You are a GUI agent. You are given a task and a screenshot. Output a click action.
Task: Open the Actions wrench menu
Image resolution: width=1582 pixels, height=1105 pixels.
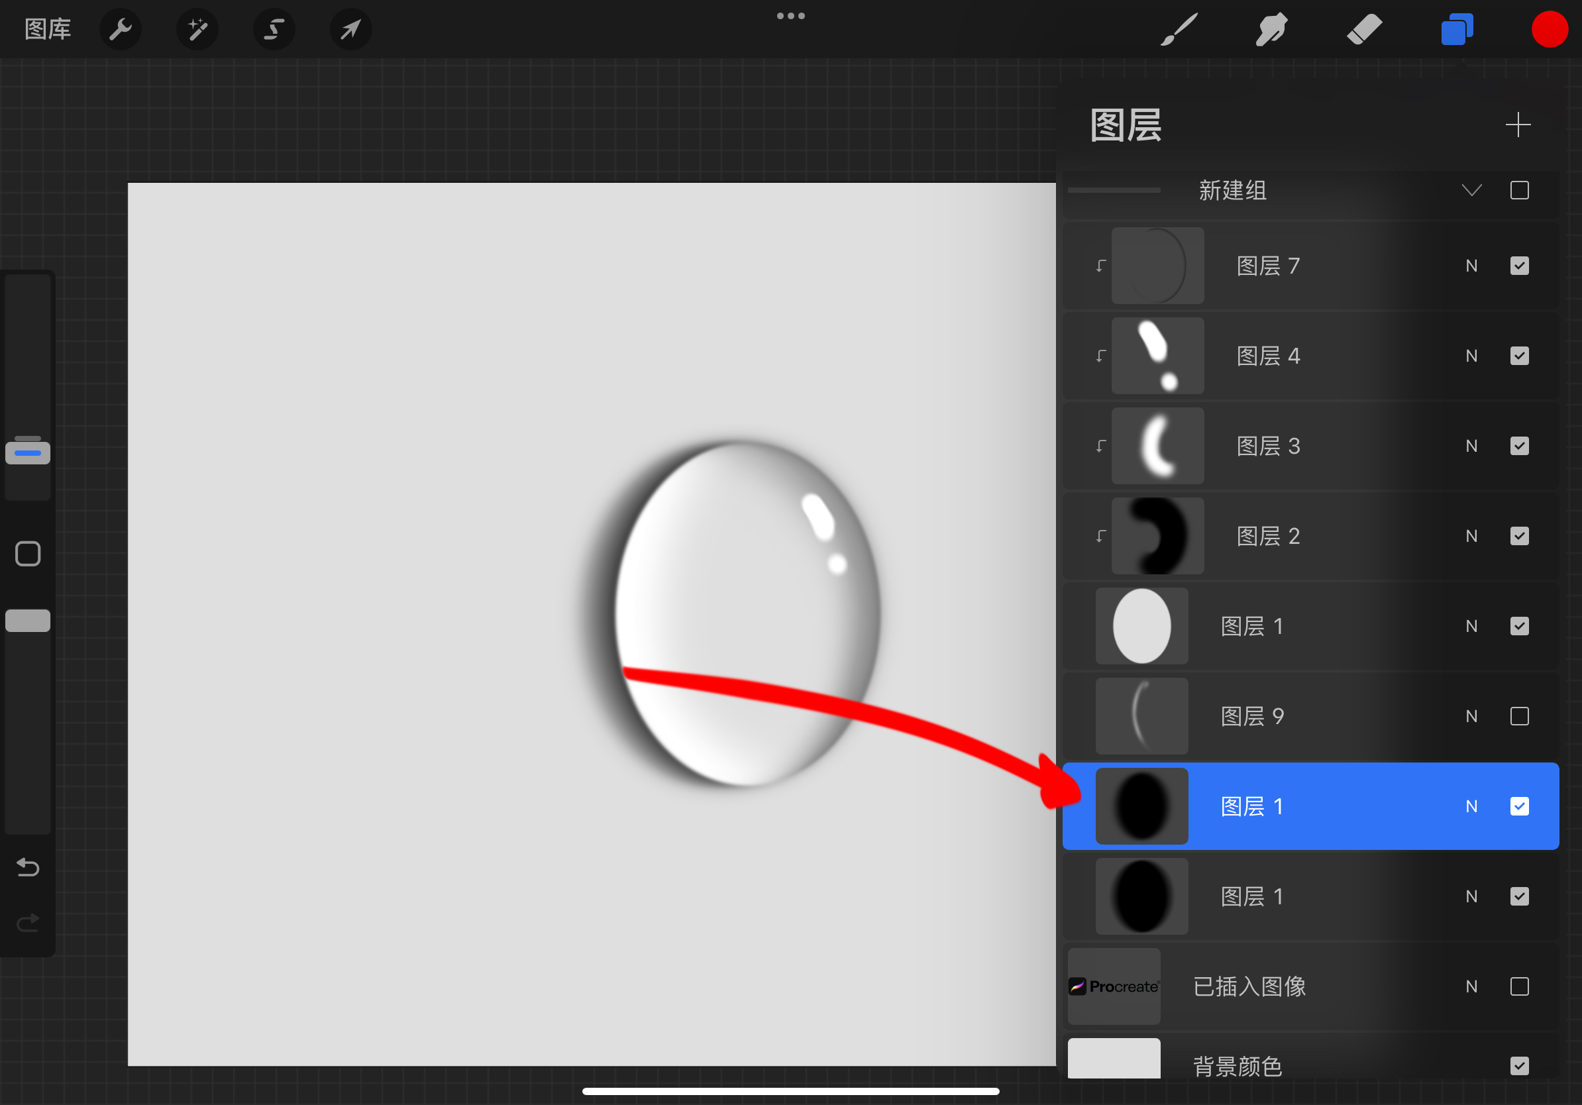[121, 30]
